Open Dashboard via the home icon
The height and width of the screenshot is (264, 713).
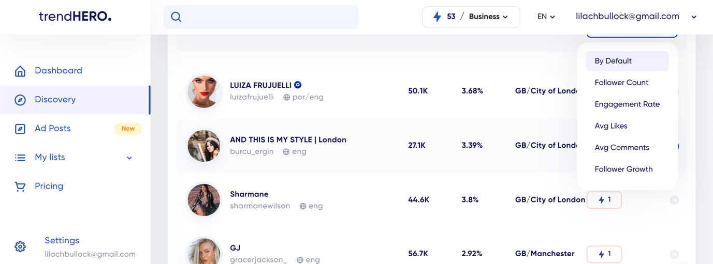click(20, 71)
